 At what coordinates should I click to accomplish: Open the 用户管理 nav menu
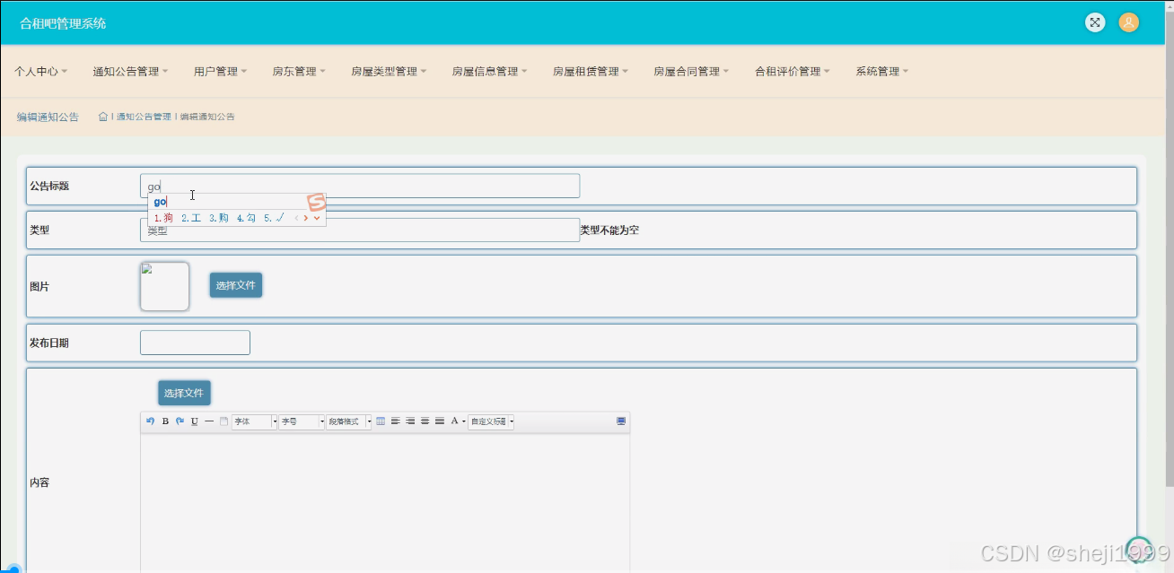point(221,72)
